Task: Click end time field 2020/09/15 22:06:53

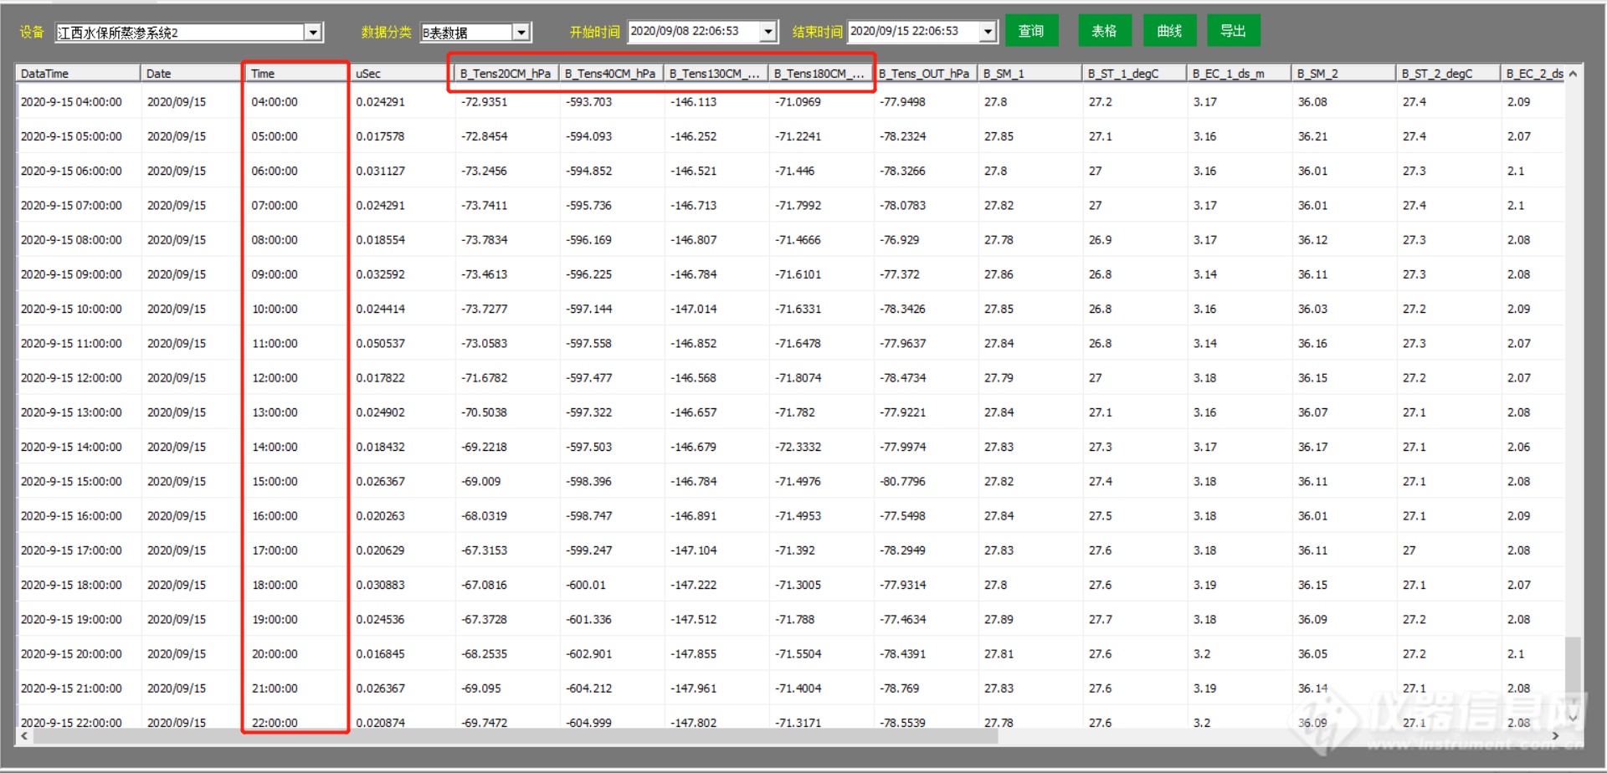Action: point(914,32)
